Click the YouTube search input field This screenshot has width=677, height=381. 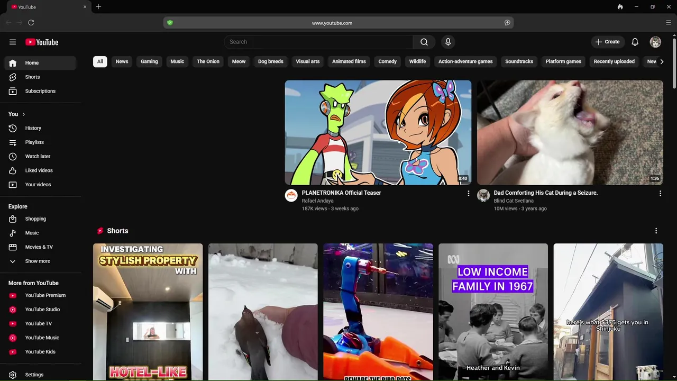pos(318,42)
